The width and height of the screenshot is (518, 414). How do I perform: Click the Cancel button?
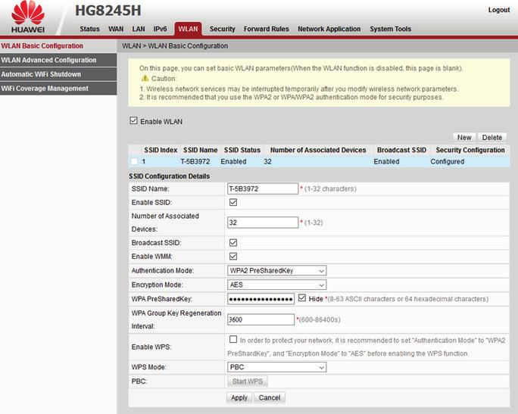(270, 397)
